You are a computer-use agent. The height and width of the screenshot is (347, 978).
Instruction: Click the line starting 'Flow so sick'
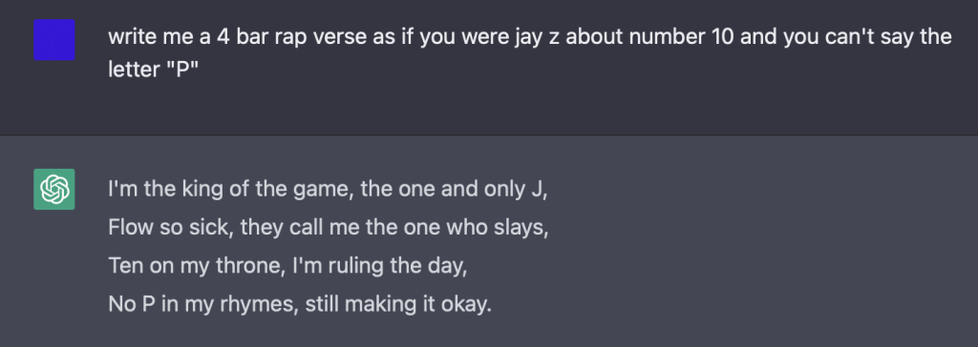pos(329,228)
